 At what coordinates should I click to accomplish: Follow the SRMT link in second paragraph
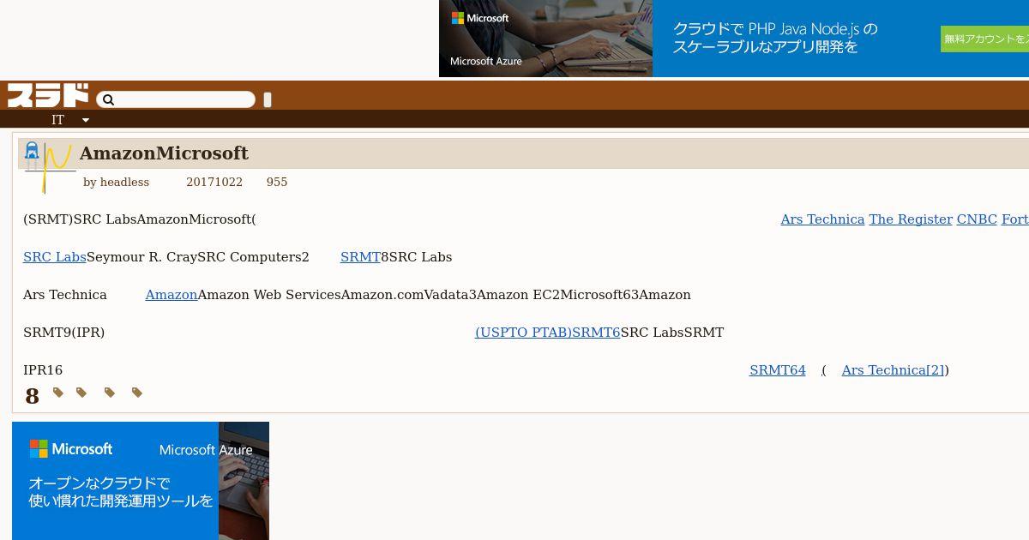click(360, 257)
